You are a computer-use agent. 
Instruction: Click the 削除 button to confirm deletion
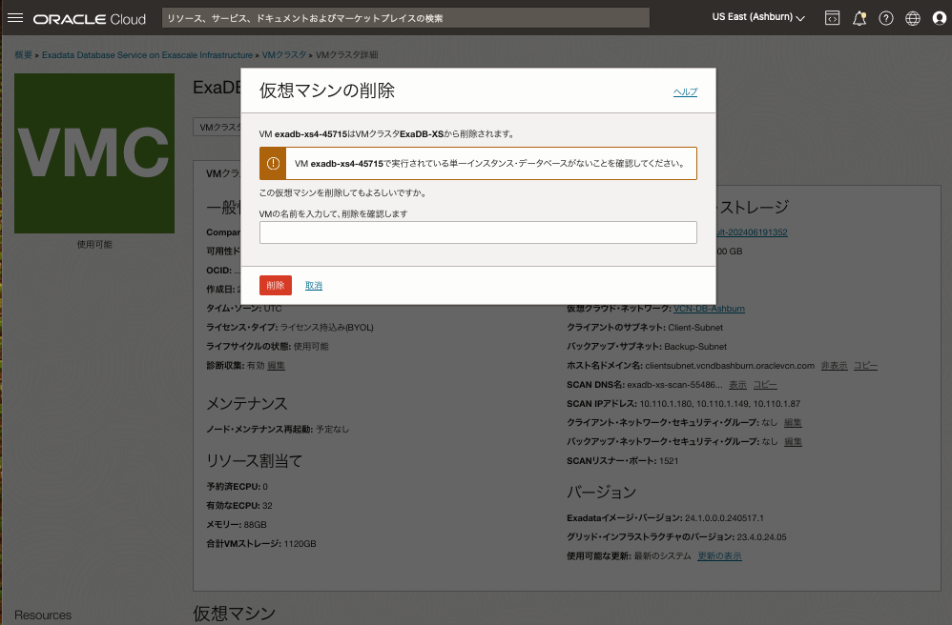tap(275, 284)
